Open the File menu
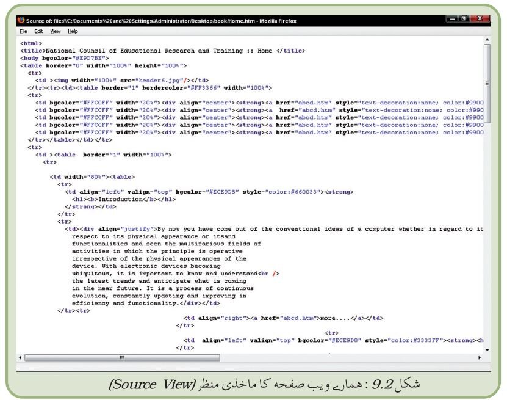 tap(23, 31)
